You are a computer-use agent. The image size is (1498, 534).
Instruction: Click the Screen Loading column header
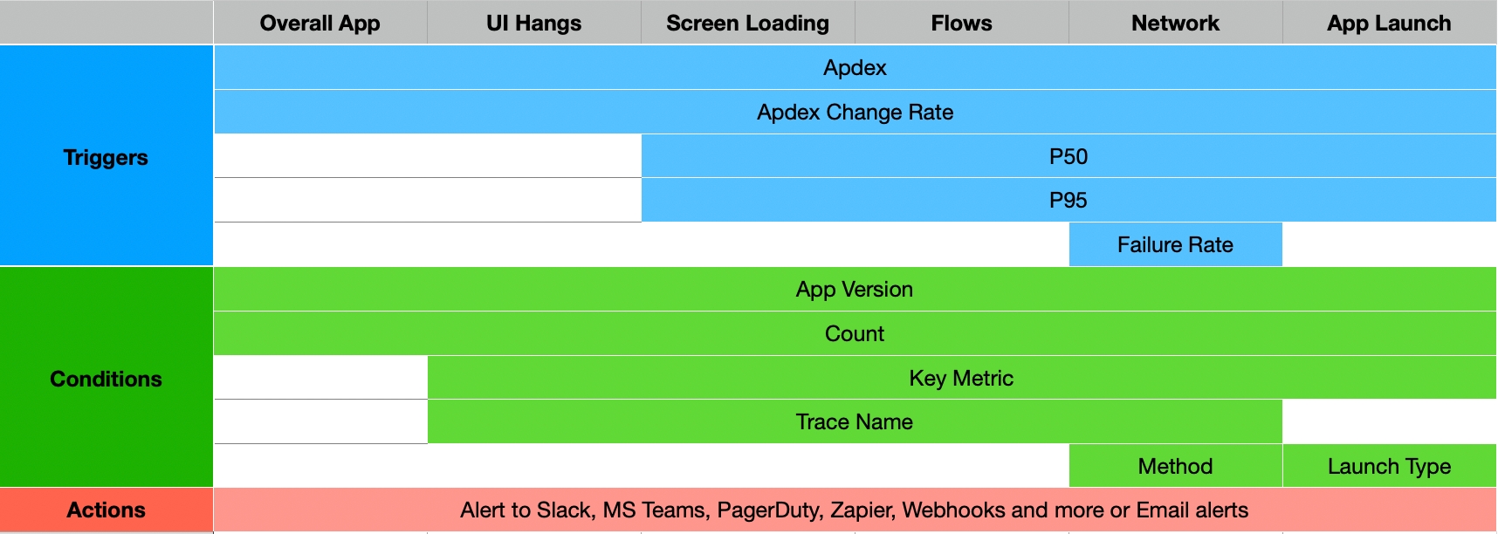[747, 24]
